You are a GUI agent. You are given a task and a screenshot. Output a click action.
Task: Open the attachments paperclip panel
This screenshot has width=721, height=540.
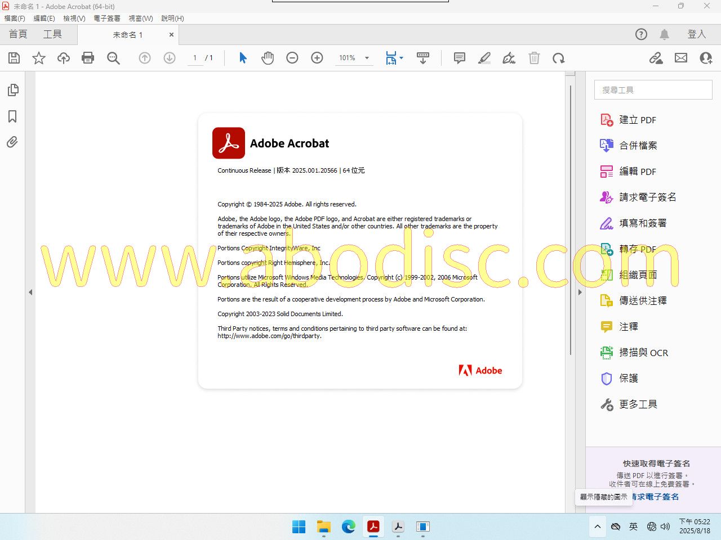click(12, 142)
